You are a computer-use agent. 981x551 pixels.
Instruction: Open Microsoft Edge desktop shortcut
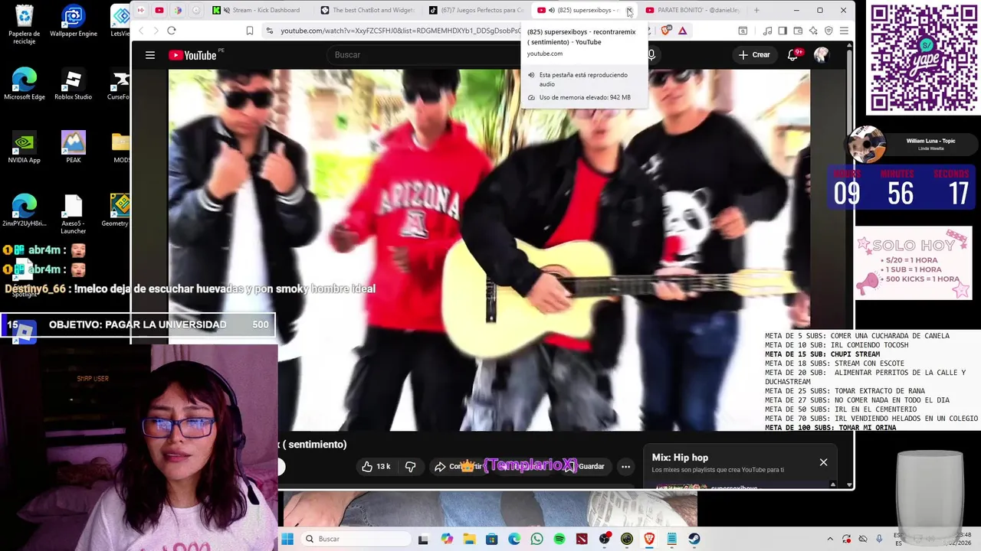point(25,84)
